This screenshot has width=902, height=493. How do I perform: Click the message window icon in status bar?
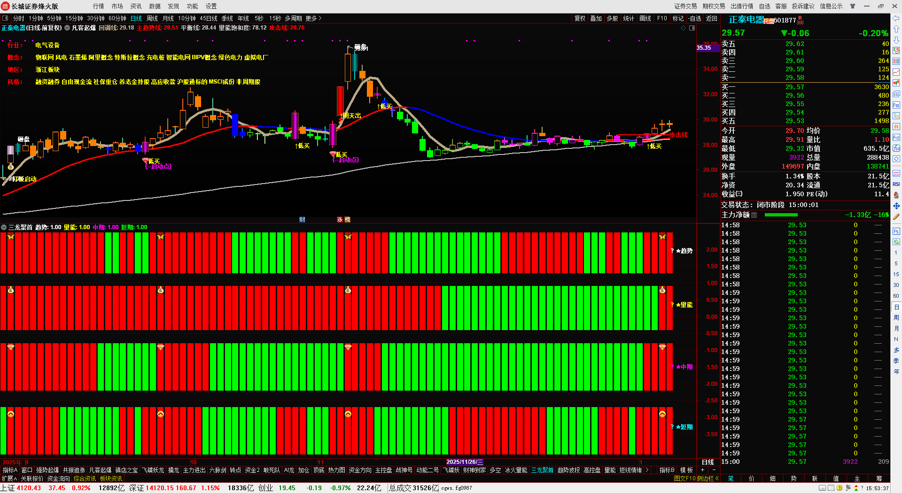click(822, 488)
